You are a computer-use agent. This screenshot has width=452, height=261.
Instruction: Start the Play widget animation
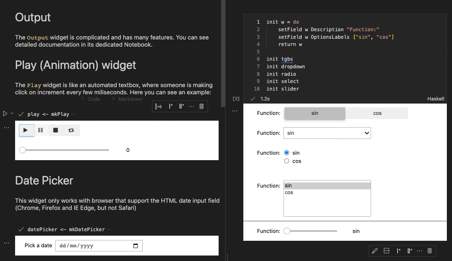tap(26, 130)
